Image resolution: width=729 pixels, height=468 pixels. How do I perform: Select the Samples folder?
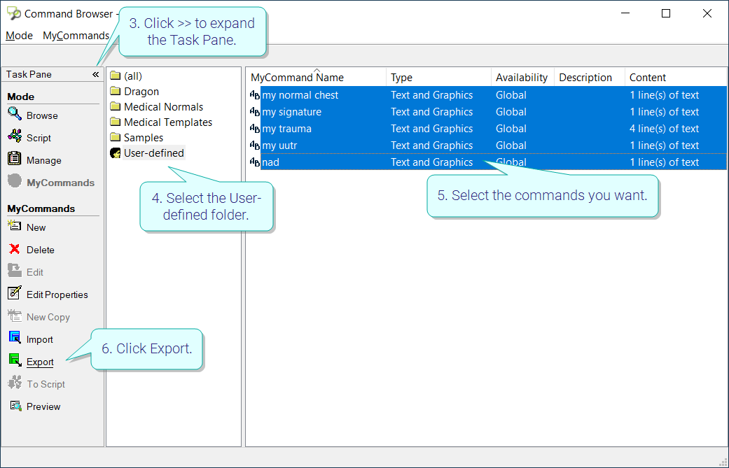(x=143, y=137)
